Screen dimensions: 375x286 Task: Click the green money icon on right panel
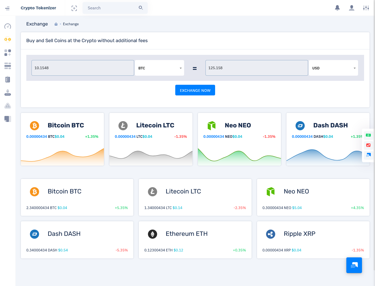click(368, 135)
